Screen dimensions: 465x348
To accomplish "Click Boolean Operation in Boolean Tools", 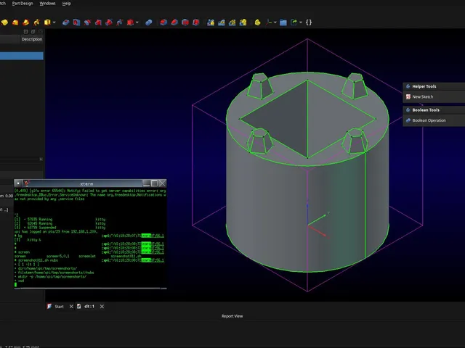I will pyautogui.click(x=429, y=120).
